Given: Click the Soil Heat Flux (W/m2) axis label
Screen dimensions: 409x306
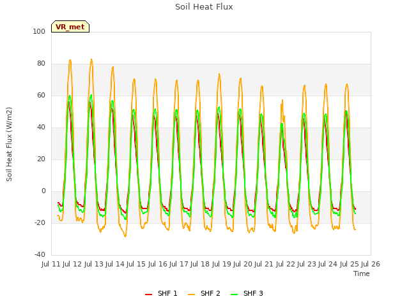Looking at the screenshot, I should [9, 144].
